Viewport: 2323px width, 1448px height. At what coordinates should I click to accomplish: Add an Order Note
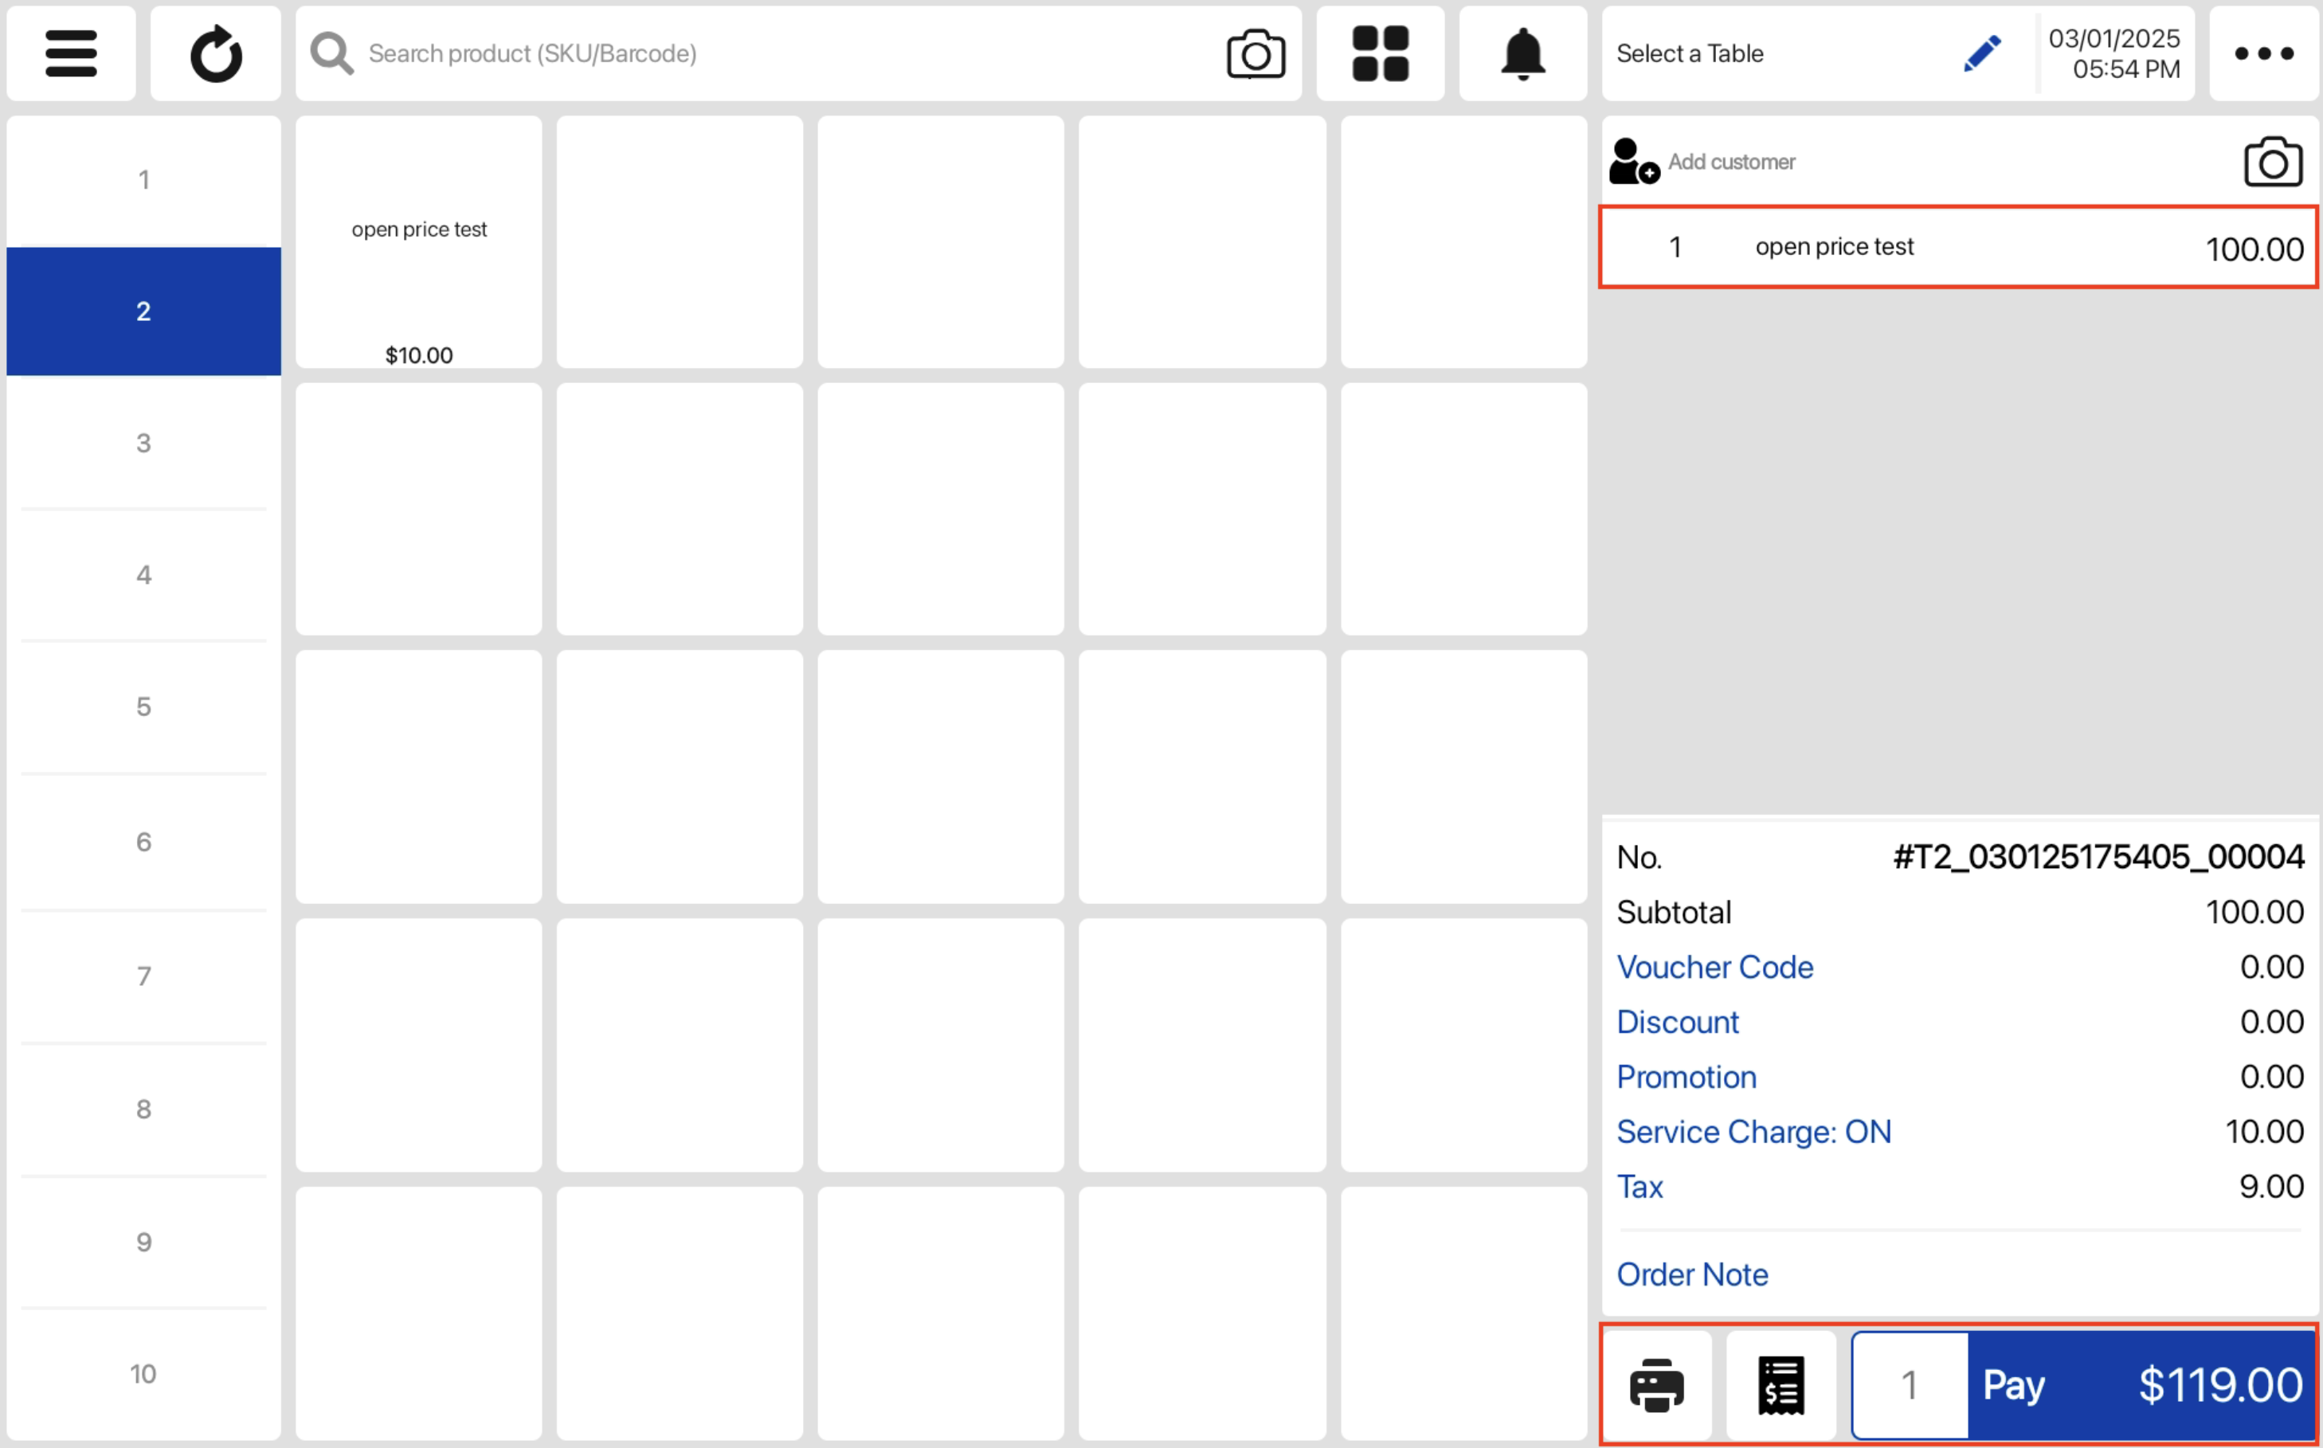click(x=1692, y=1274)
